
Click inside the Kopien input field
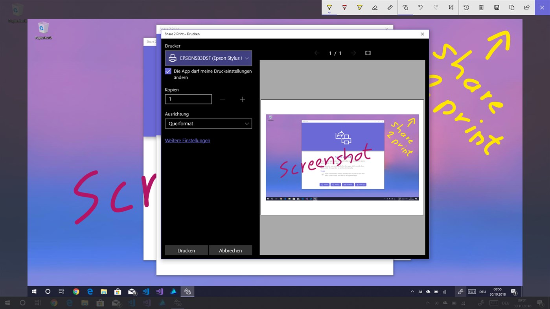(x=188, y=99)
